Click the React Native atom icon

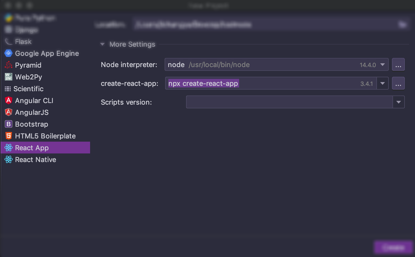point(9,160)
